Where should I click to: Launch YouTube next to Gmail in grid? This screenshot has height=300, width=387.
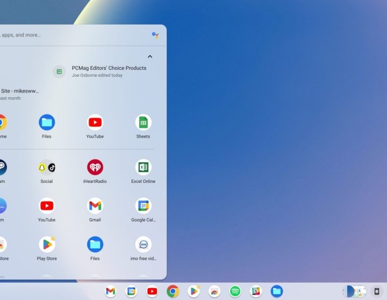pos(47,206)
